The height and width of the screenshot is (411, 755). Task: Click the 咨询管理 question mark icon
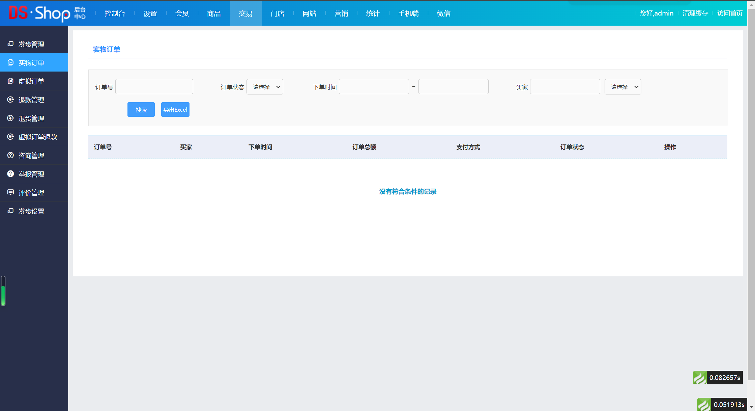tap(10, 155)
